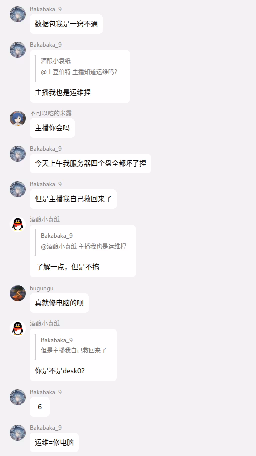Click username 酒酿小袁纸 above 了解一点 reply

[45, 219]
